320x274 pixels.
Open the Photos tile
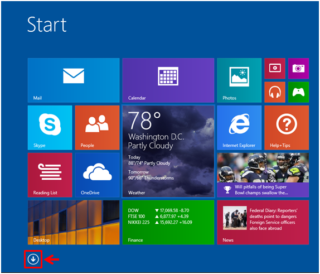(x=239, y=80)
